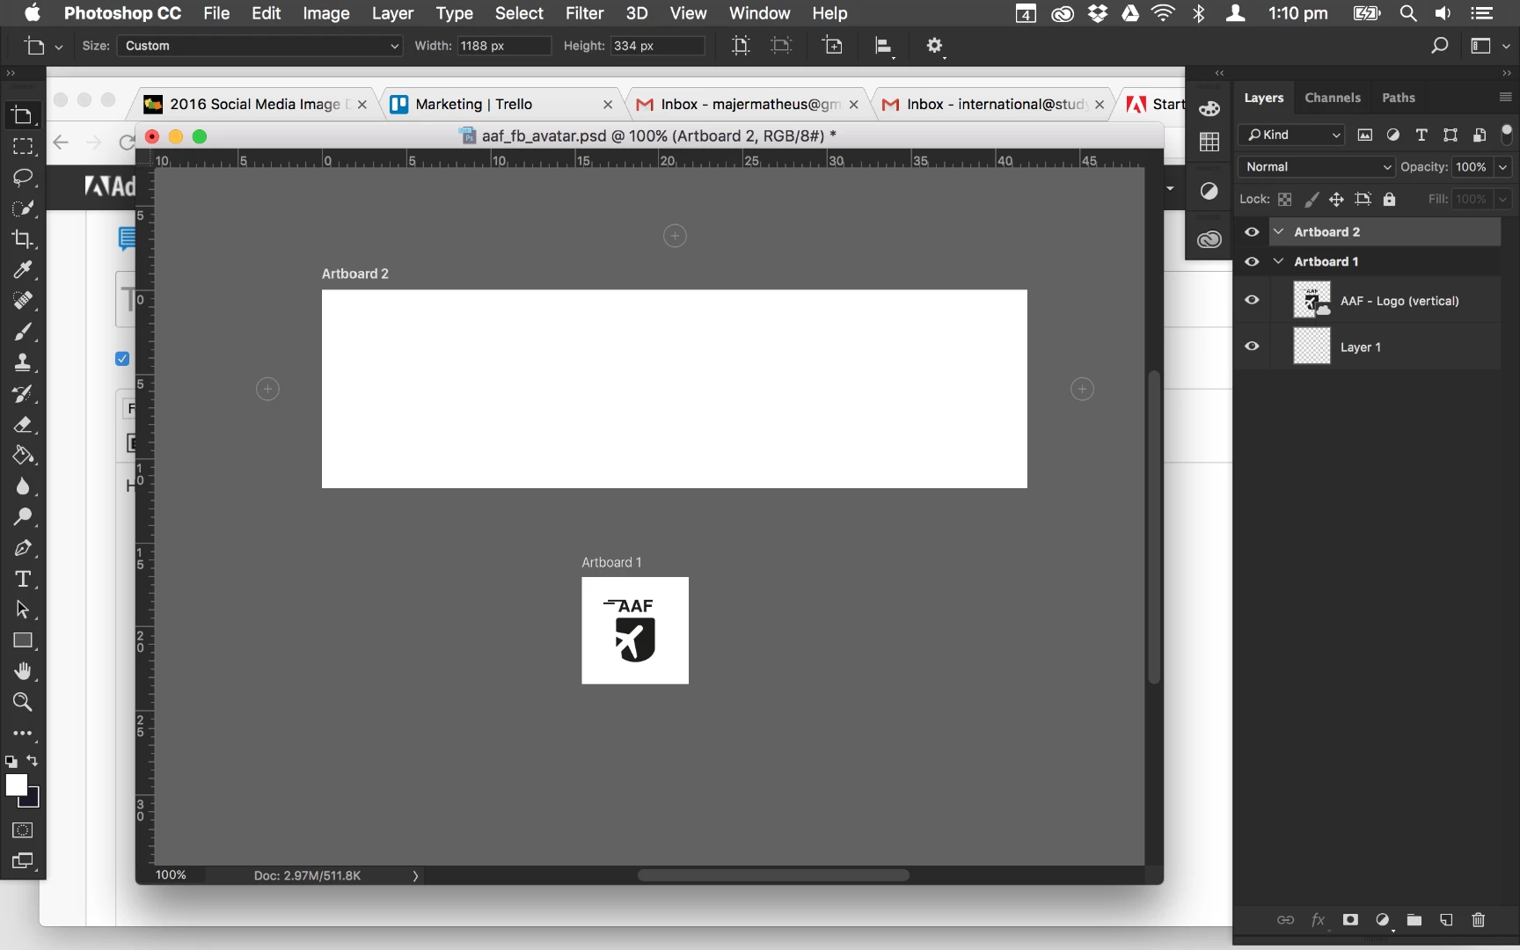Click the Delete layer trash icon
The width and height of the screenshot is (1520, 950).
(x=1478, y=920)
